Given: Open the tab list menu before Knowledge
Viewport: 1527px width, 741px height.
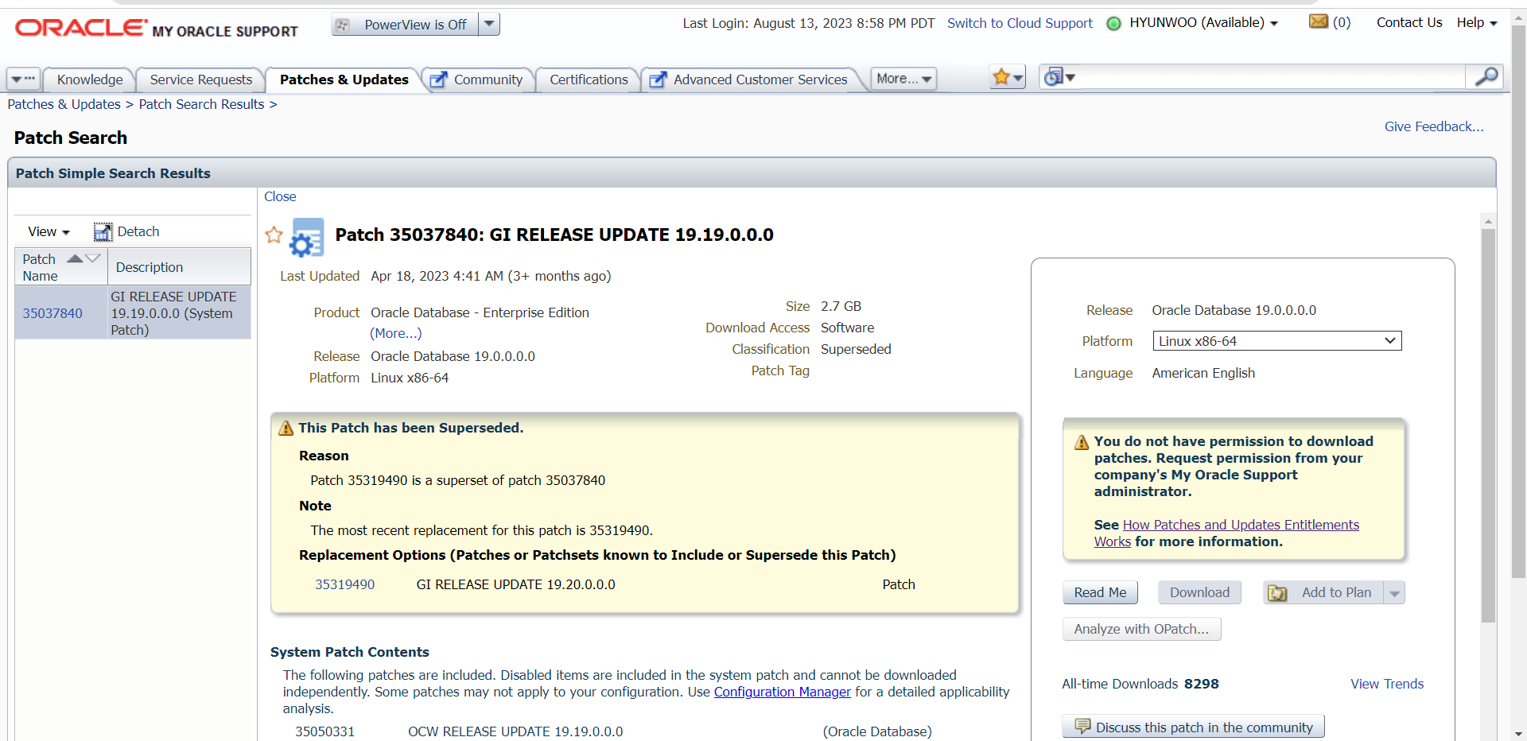Looking at the screenshot, I should coord(23,79).
